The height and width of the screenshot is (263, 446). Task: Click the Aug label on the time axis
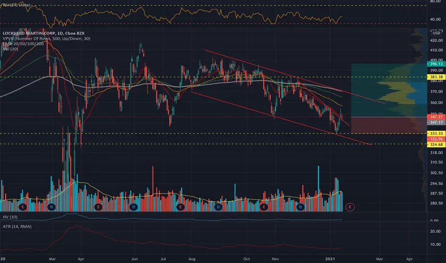(x=192, y=259)
